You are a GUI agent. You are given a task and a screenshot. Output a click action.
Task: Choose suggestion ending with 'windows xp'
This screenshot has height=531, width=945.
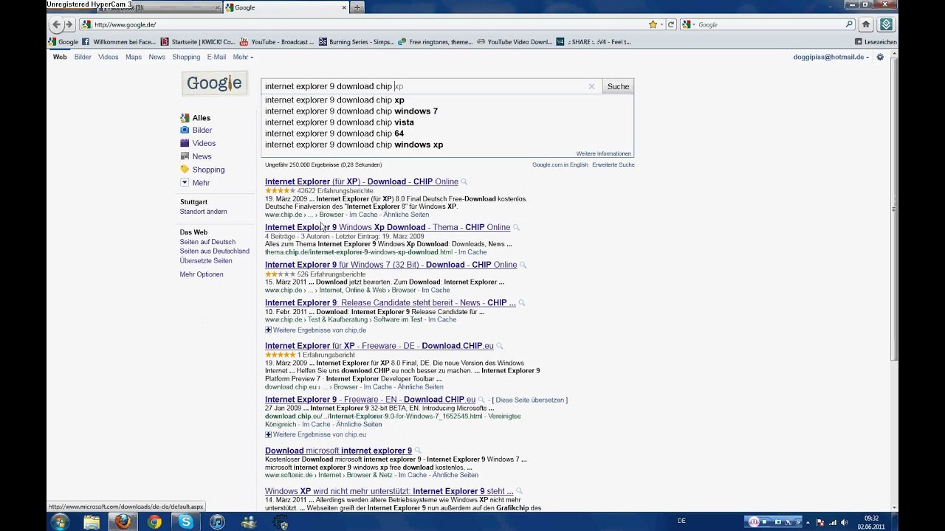click(447, 145)
